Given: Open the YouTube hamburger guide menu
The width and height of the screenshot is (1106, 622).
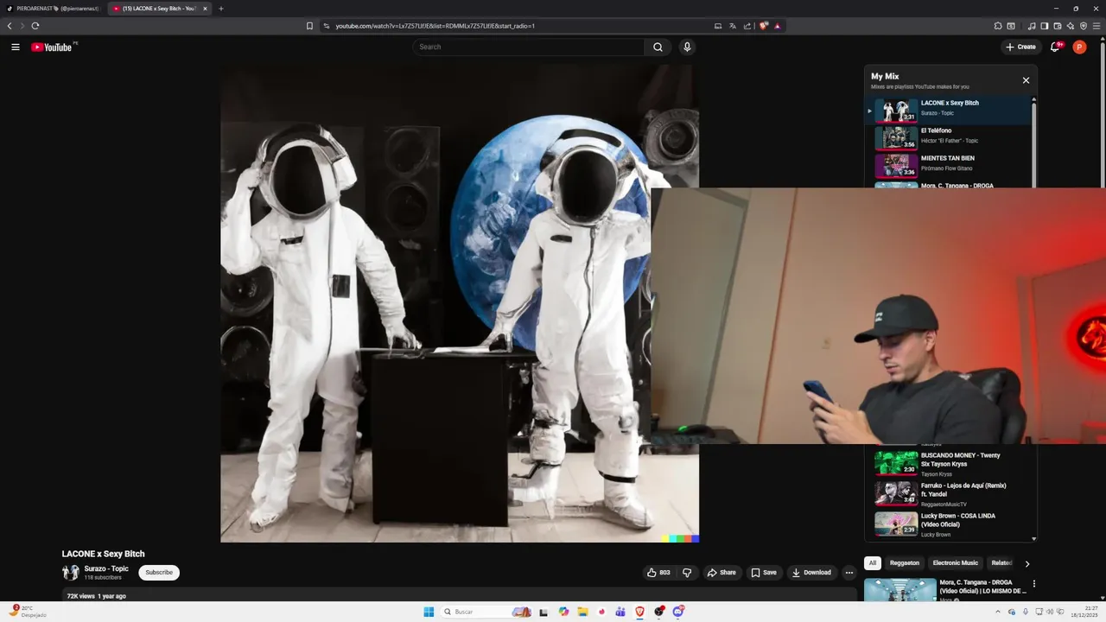Looking at the screenshot, I should [16, 47].
